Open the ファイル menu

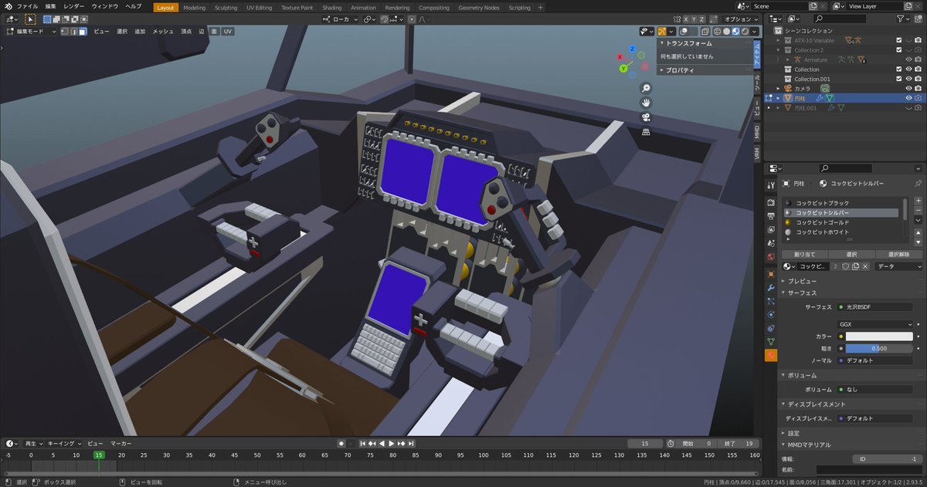coord(27,6)
